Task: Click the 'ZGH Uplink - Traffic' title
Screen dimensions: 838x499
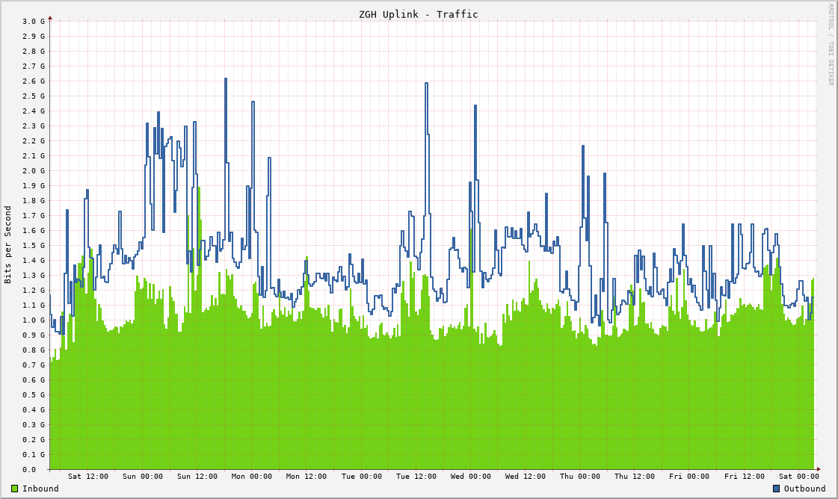Action: [x=419, y=14]
